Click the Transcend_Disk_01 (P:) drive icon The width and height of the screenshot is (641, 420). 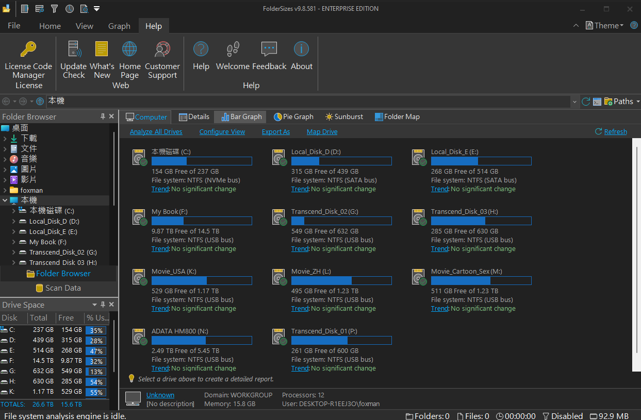(x=280, y=337)
